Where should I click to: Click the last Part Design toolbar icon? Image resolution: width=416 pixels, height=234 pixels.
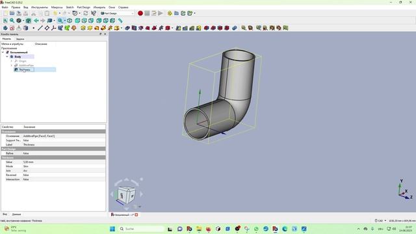[285, 28]
